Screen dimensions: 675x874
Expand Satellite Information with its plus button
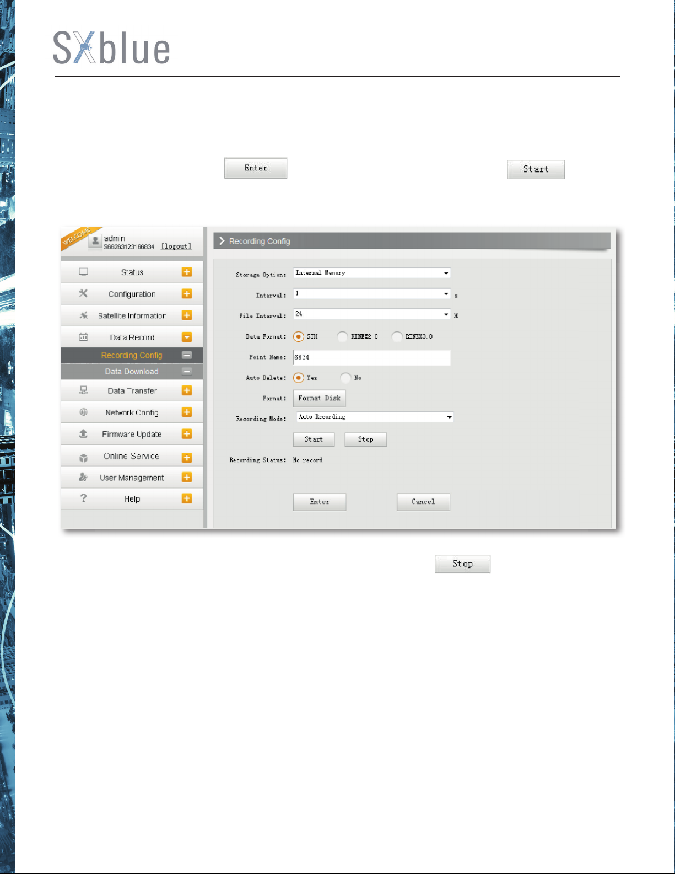click(187, 315)
